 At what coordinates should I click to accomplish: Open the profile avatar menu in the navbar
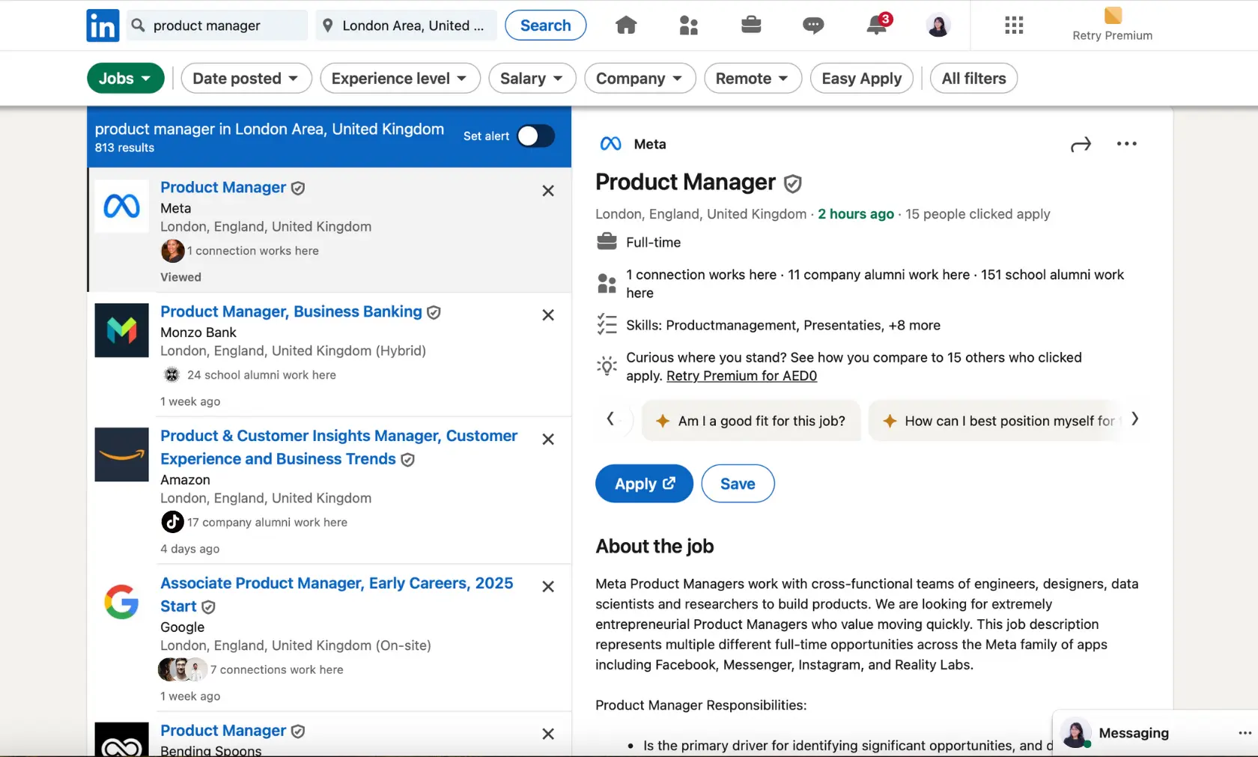click(938, 25)
